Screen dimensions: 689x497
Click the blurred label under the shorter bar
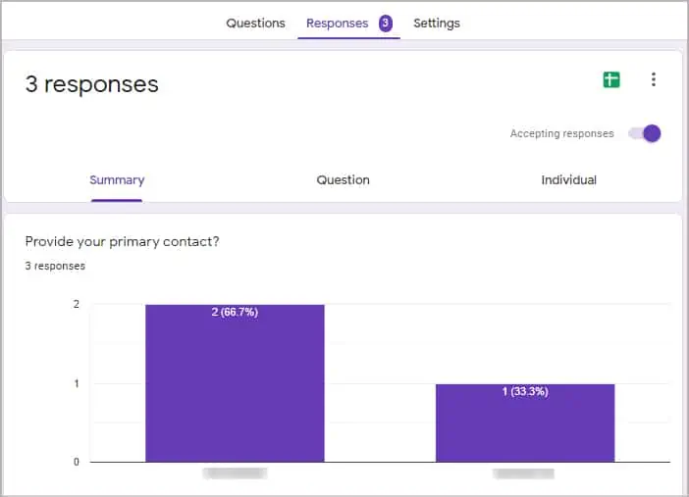click(x=523, y=473)
